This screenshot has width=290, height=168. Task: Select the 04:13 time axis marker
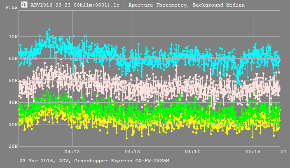(x=133, y=152)
